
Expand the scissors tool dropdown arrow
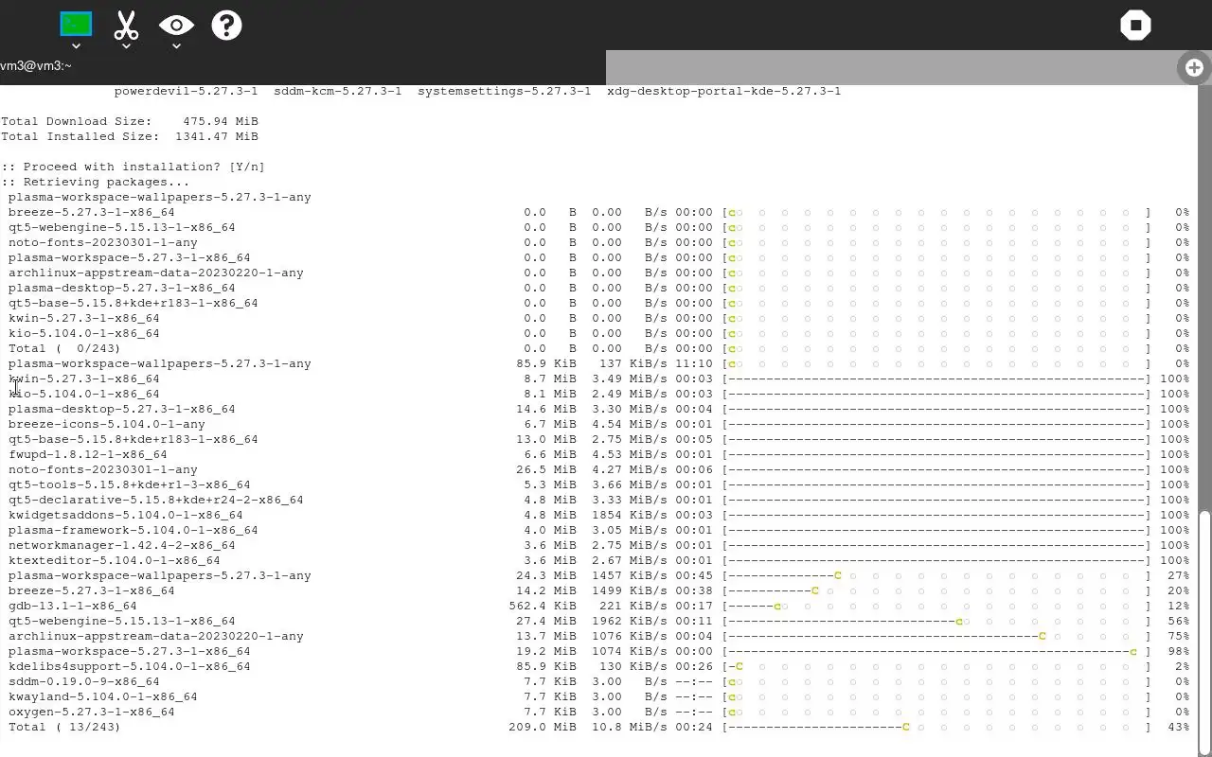[x=126, y=45]
